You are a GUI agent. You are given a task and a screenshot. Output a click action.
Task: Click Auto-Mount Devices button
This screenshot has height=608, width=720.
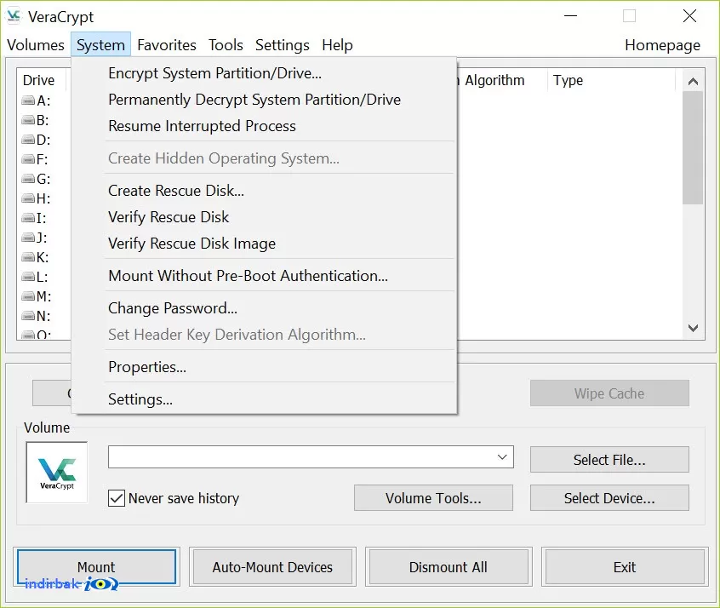click(x=272, y=567)
